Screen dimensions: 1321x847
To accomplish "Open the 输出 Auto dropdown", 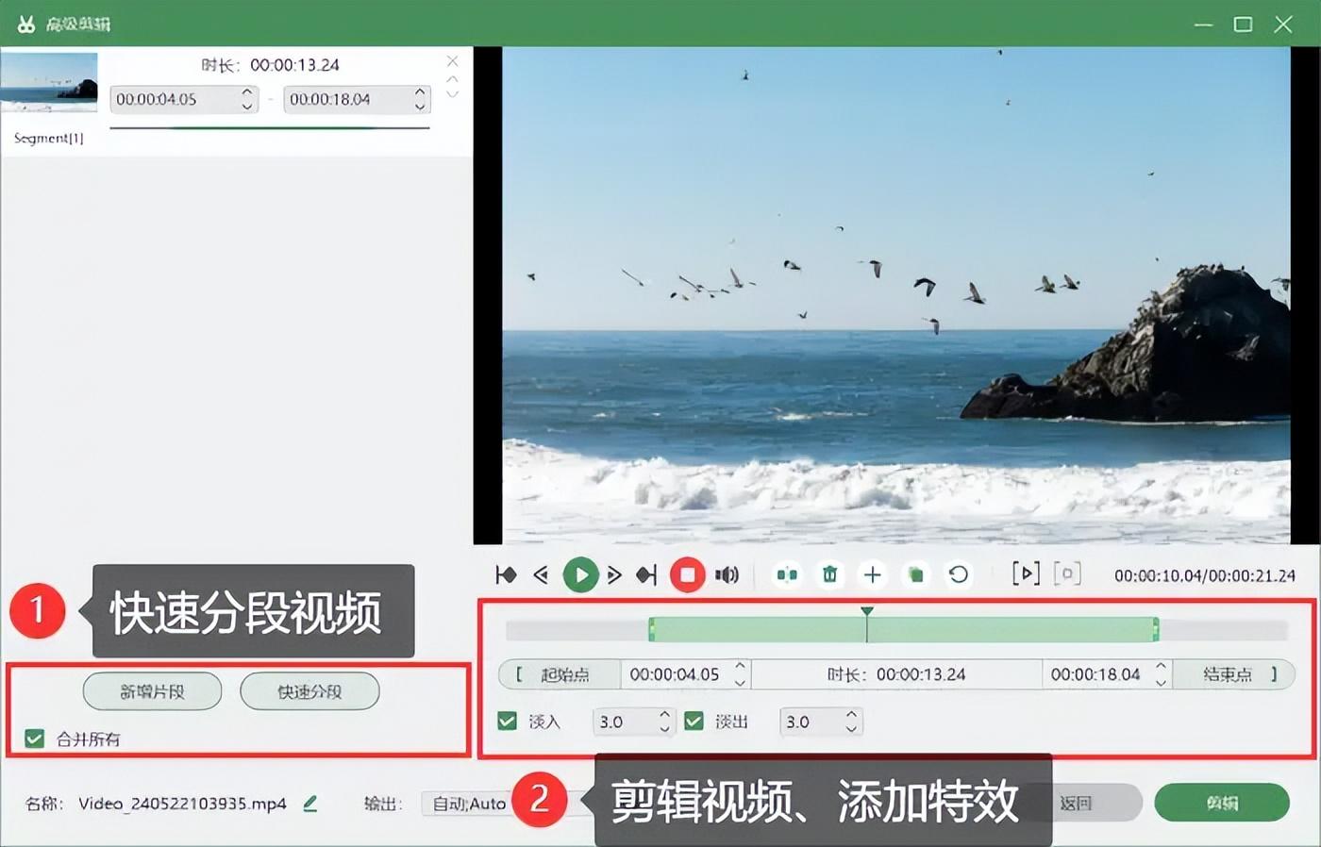I will (469, 804).
